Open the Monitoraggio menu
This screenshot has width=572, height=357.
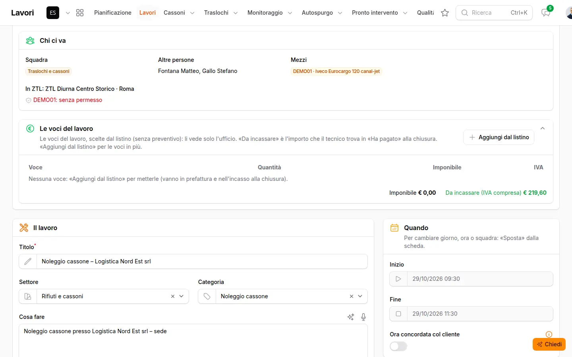(270, 13)
